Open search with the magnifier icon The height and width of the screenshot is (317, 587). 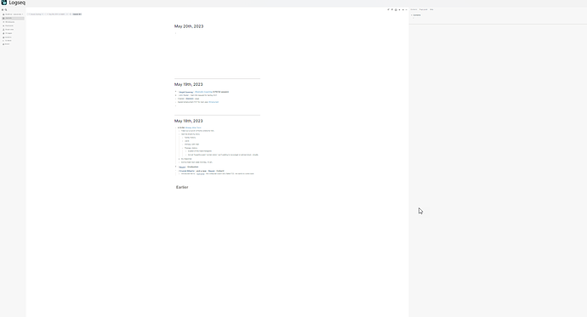6,9
